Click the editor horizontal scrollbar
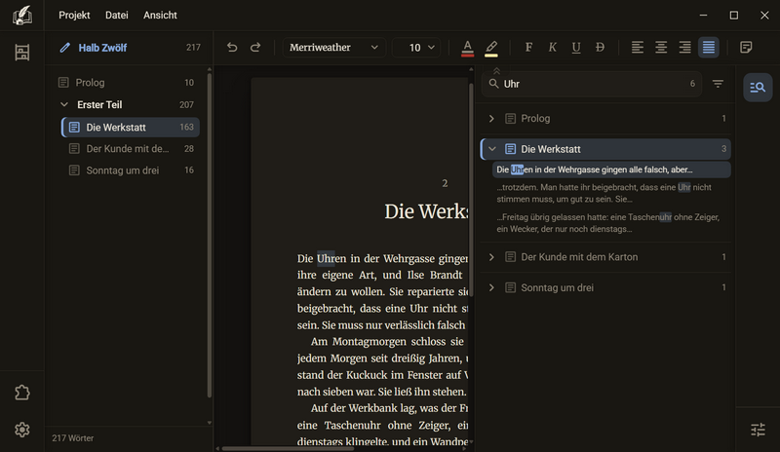 288,448
